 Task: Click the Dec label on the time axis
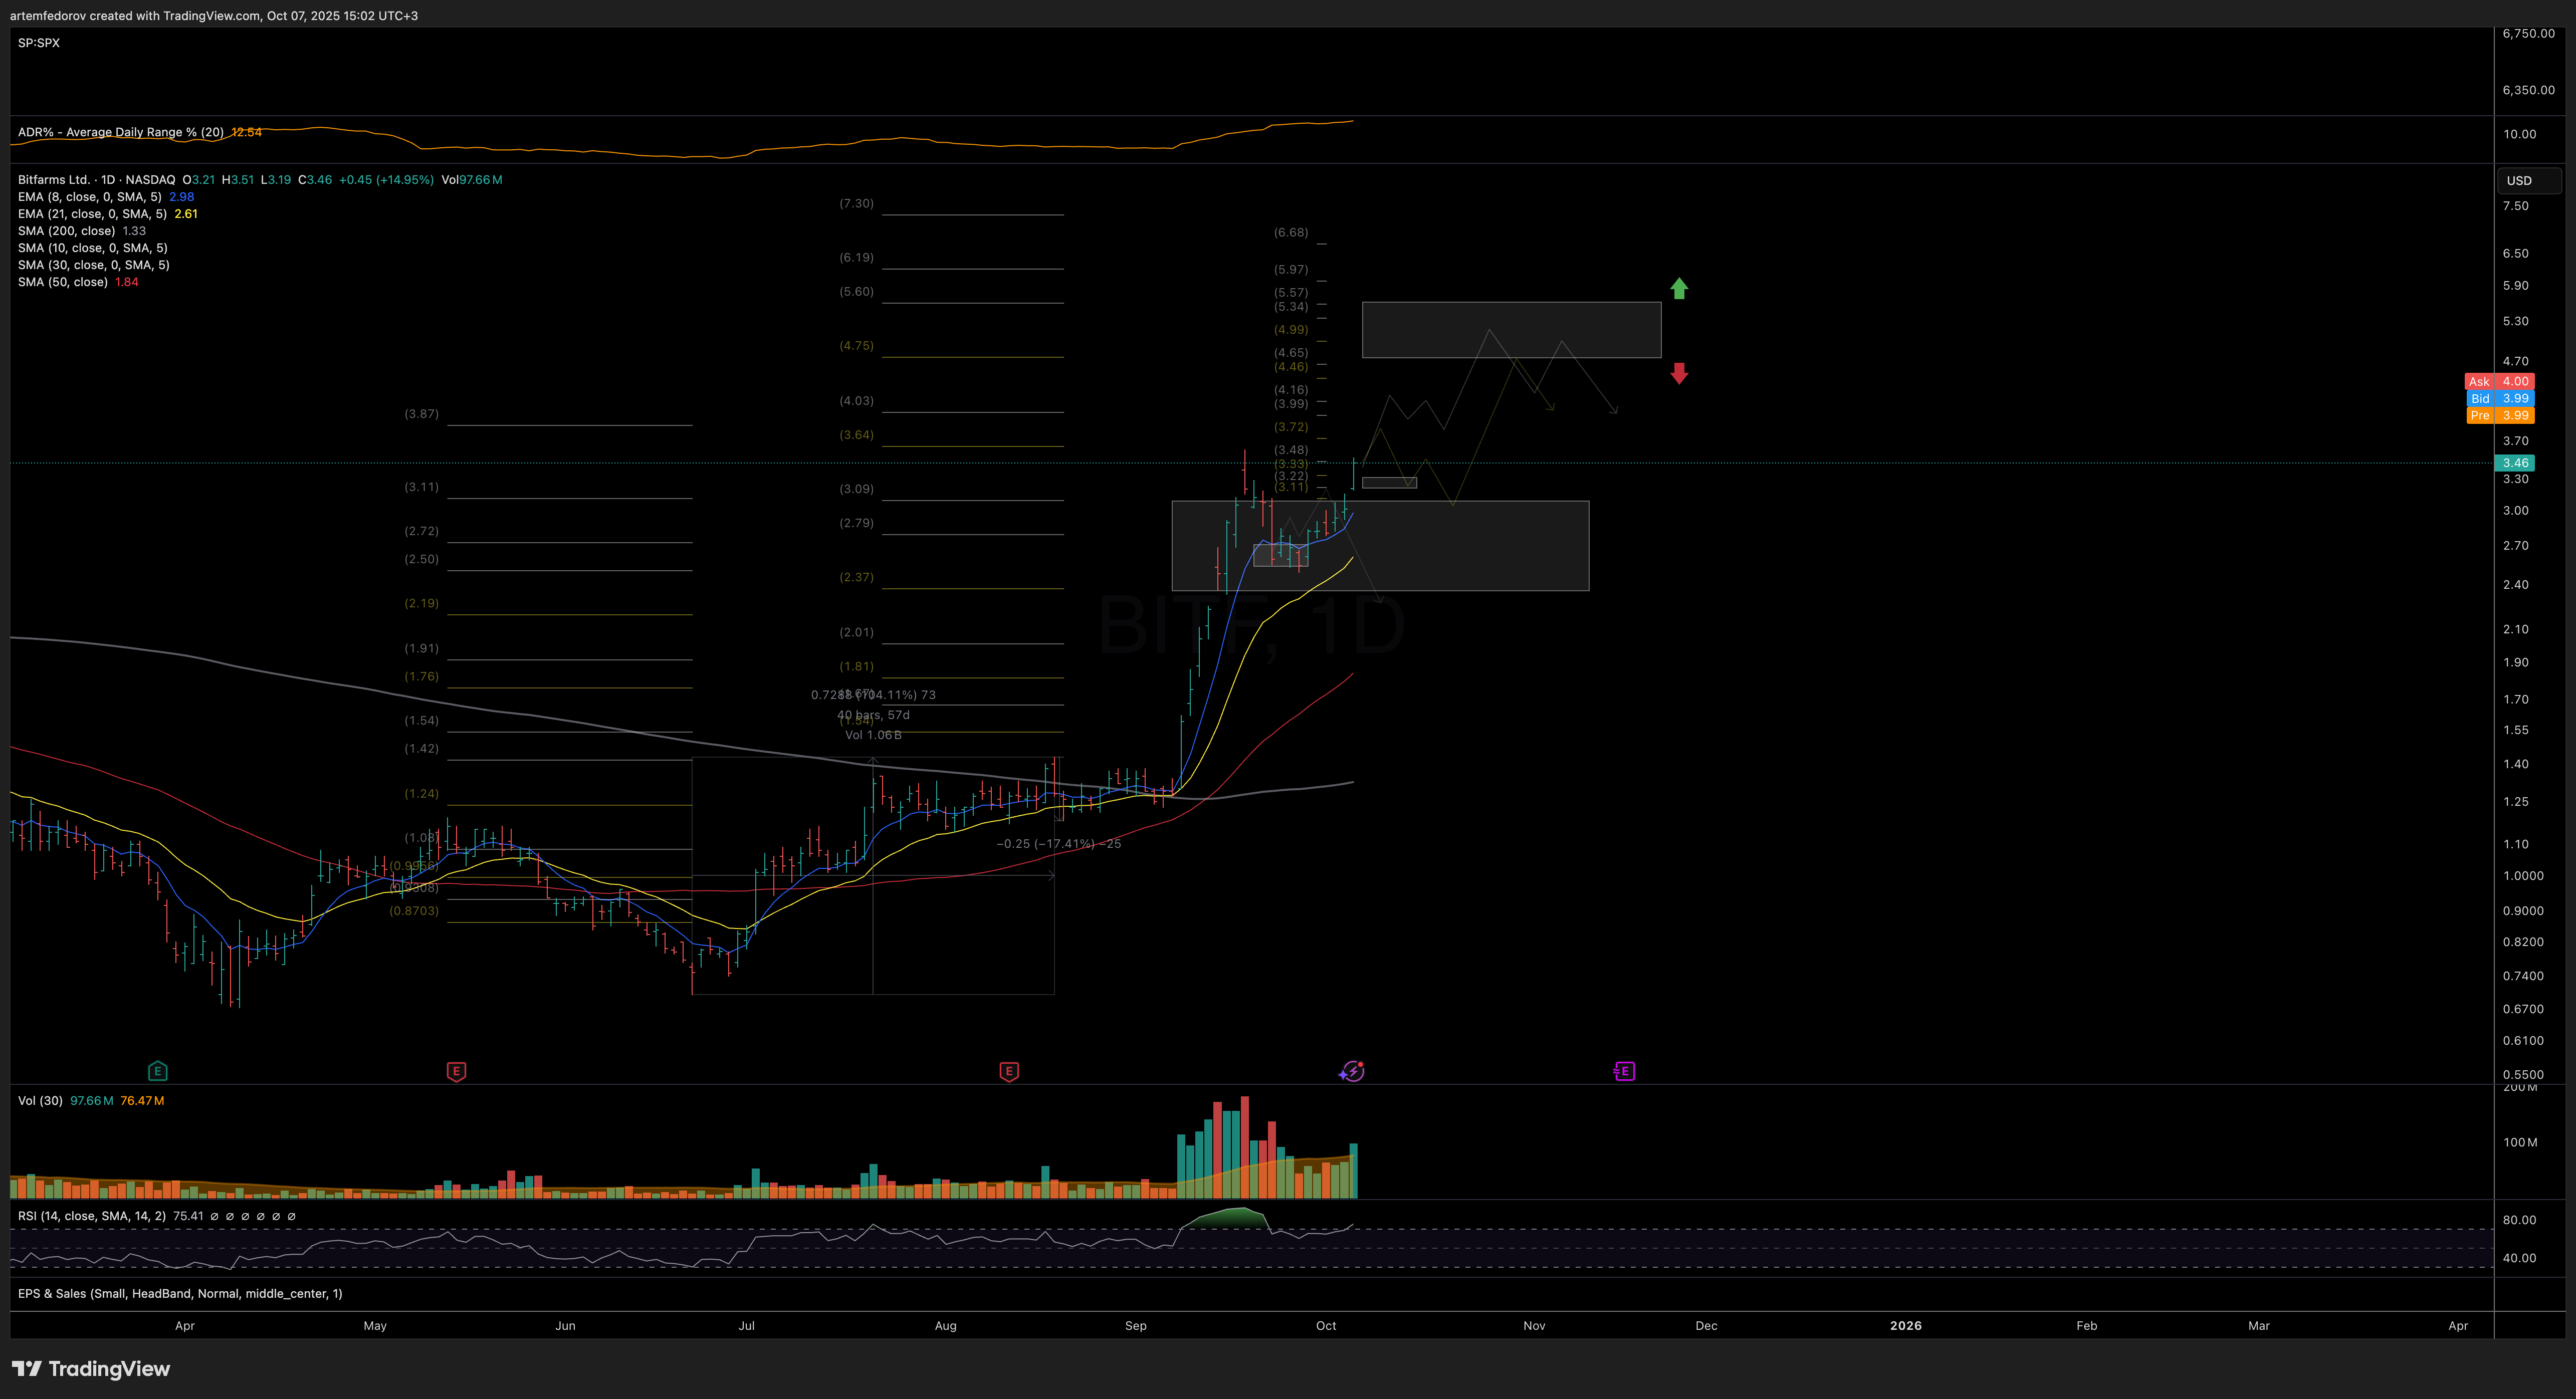pyautogui.click(x=1706, y=1325)
